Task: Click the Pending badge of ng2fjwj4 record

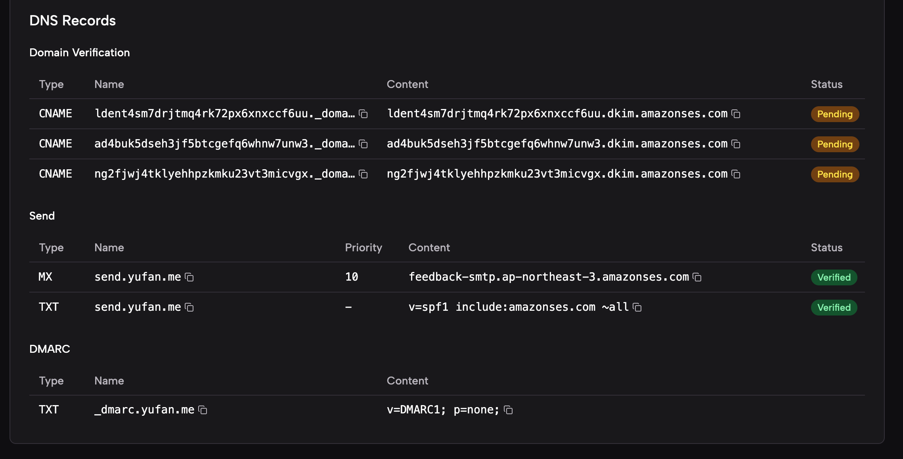Action: (x=835, y=174)
